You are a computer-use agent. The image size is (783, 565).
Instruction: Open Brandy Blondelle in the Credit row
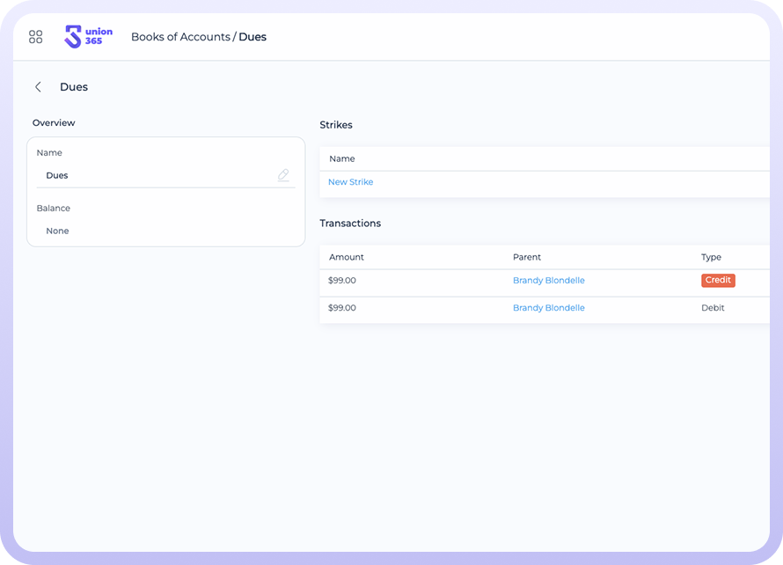coord(548,281)
